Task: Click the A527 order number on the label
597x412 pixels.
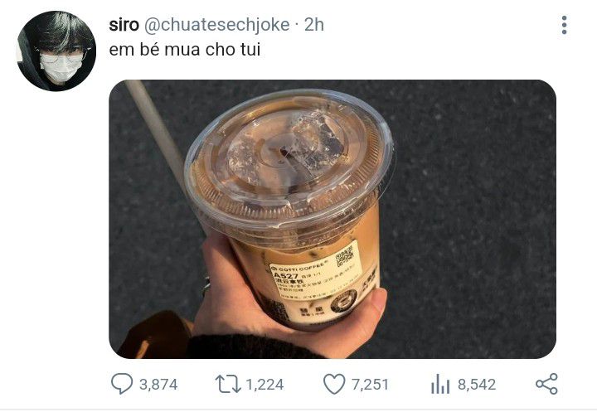Action: [x=285, y=275]
